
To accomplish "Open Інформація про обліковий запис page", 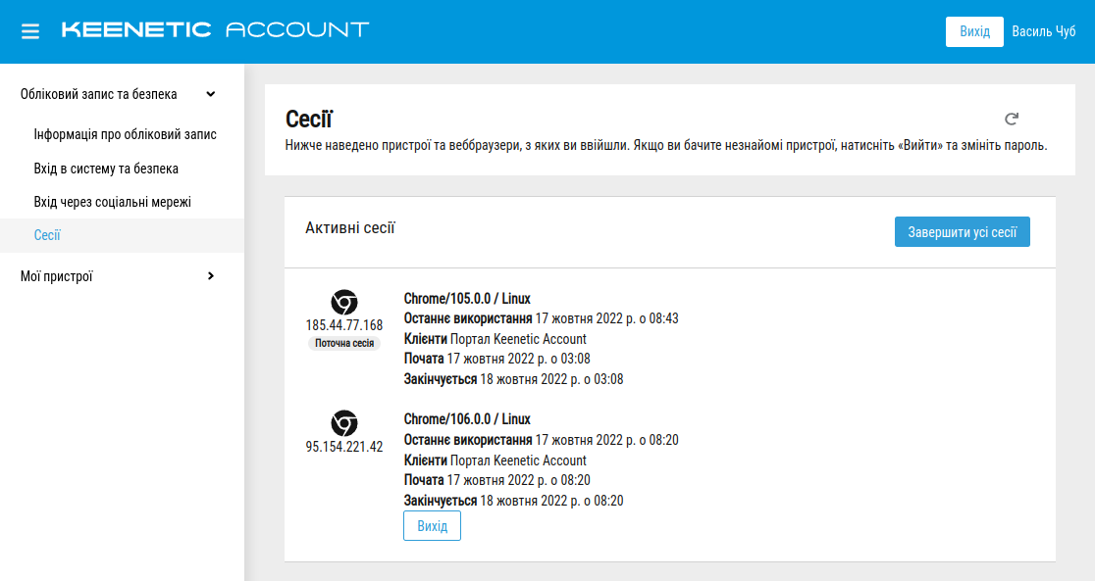I will (x=125, y=134).
